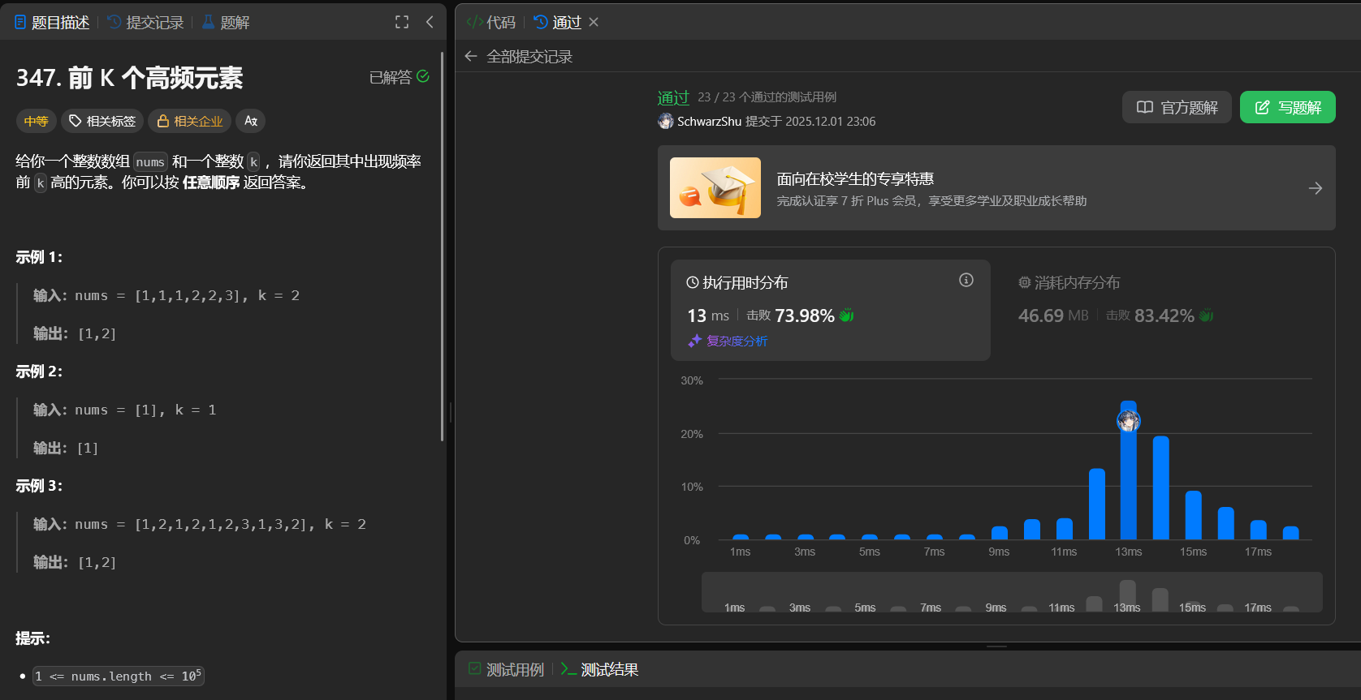Collapse the left panel with chevron arrow
Viewport: 1361px width, 700px height.
point(430,22)
